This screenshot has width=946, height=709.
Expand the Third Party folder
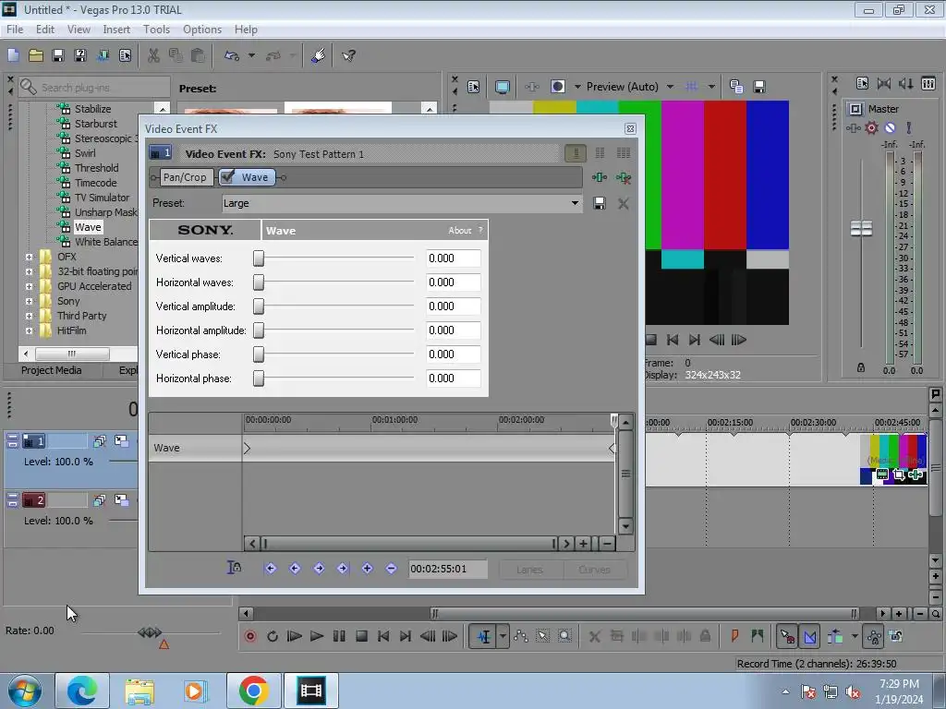pyautogui.click(x=29, y=316)
